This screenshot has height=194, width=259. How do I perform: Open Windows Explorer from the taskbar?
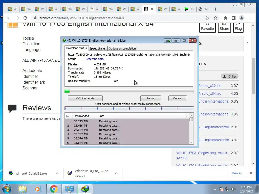point(23,189)
